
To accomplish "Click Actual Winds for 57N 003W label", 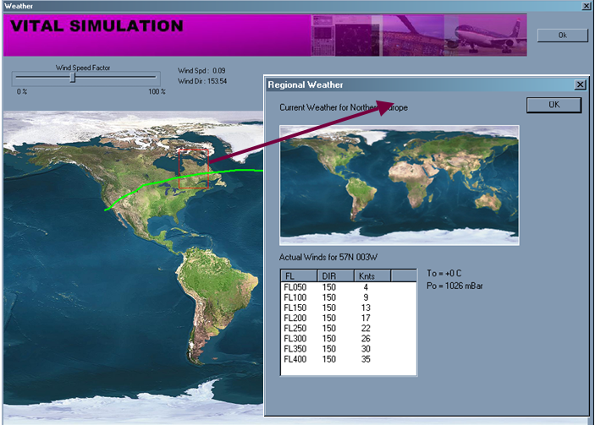I will point(328,257).
